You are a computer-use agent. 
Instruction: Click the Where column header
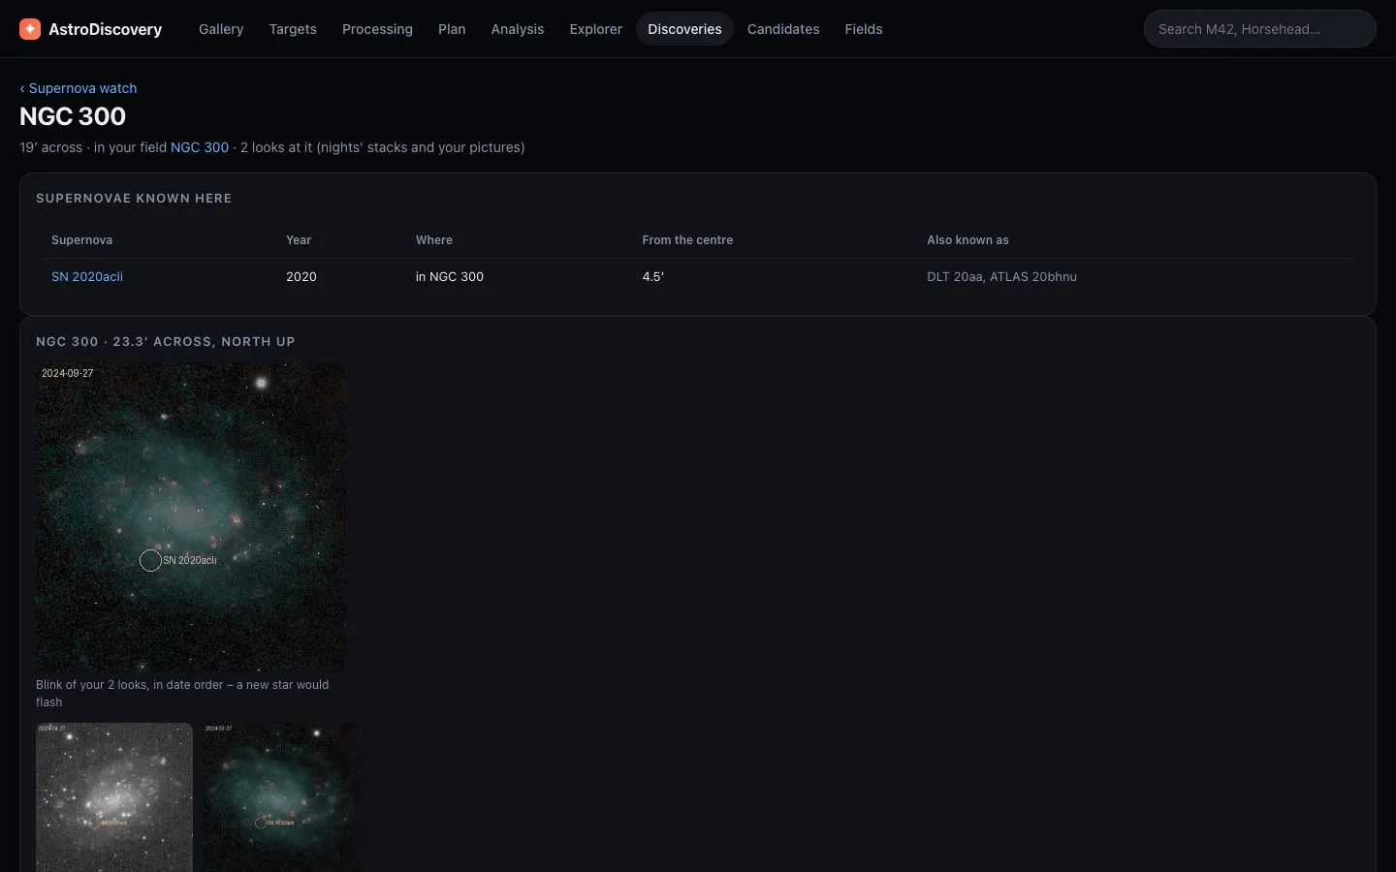tap(434, 240)
